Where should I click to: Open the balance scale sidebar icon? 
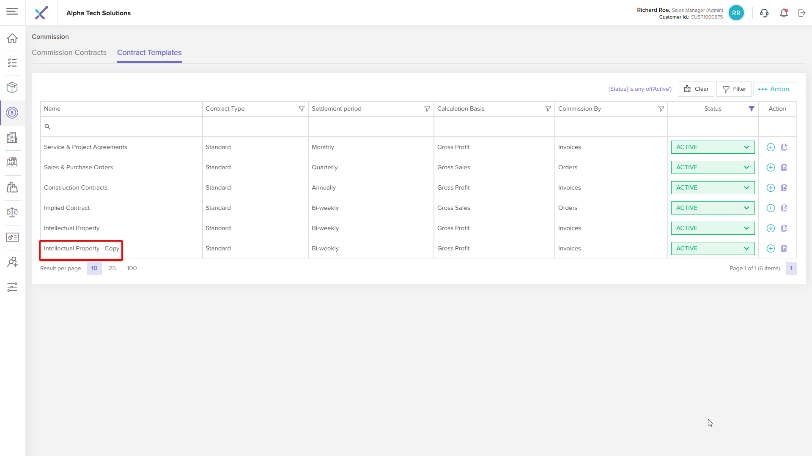coord(12,212)
